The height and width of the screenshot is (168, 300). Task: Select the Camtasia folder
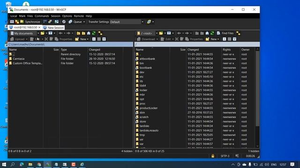[x=19, y=59]
